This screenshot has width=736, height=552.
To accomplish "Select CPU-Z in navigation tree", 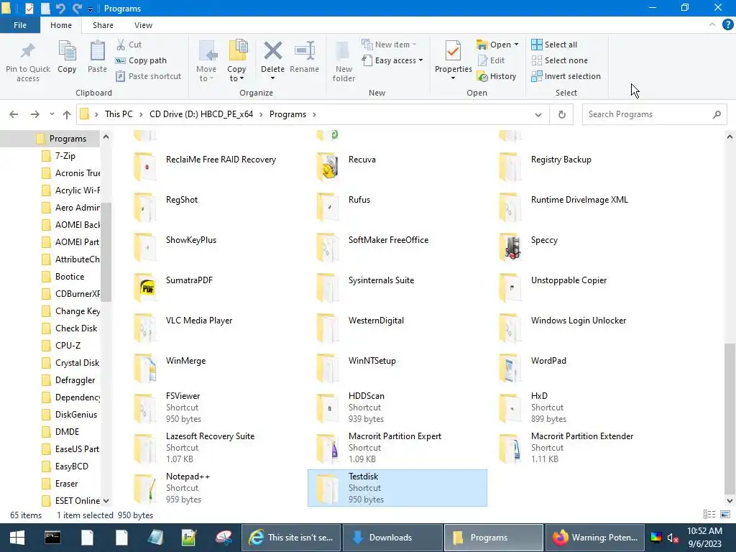I will tap(67, 346).
